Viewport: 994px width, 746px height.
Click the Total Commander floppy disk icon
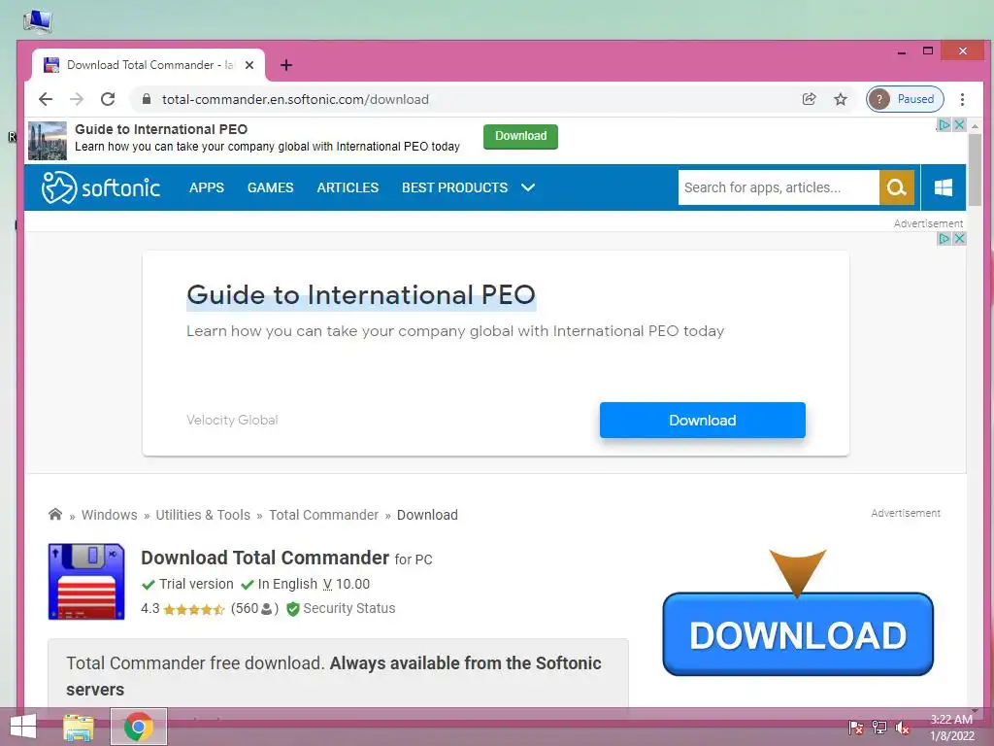86,581
